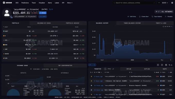Switch to the Holdings By Chain tab

tap(44, 23)
